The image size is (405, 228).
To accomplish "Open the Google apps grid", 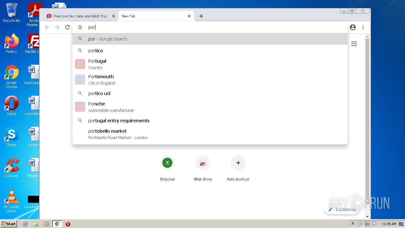I will click(x=354, y=44).
